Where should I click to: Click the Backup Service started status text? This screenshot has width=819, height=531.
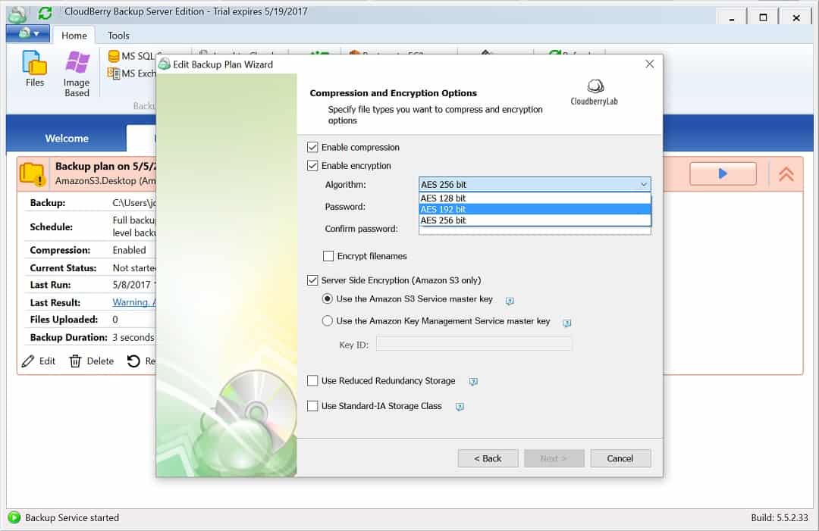72,517
